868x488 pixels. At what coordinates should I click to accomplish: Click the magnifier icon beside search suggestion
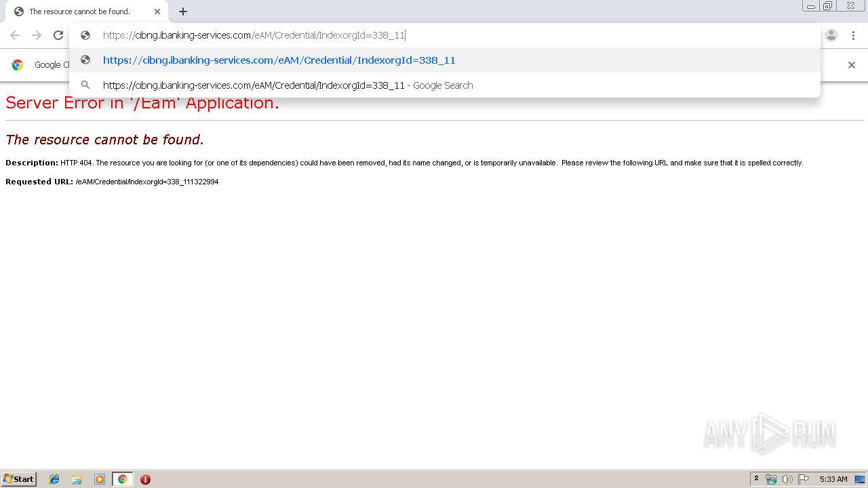click(85, 85)
